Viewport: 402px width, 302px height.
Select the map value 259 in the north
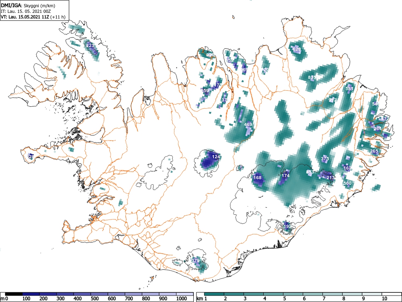[205, 90]
